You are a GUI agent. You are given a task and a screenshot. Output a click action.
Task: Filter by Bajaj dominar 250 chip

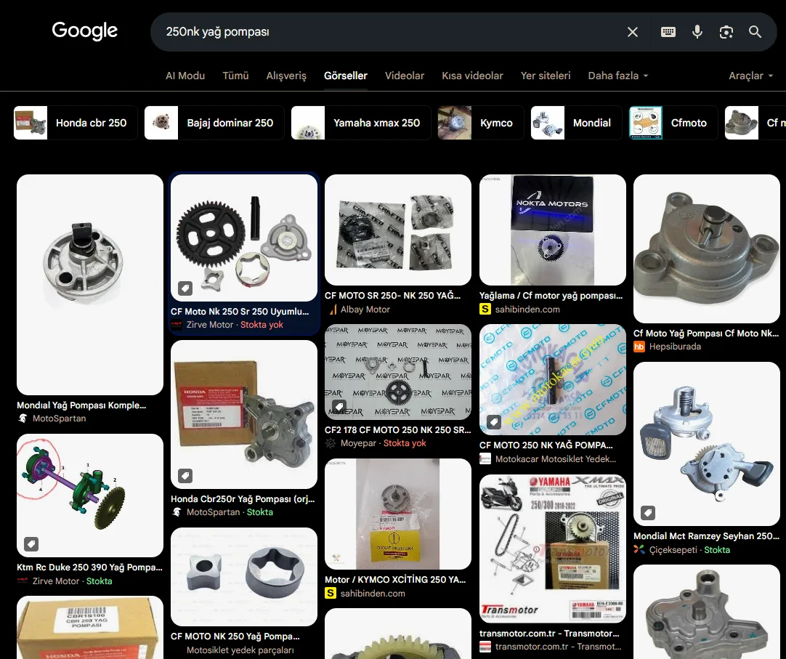click(214, 123)
